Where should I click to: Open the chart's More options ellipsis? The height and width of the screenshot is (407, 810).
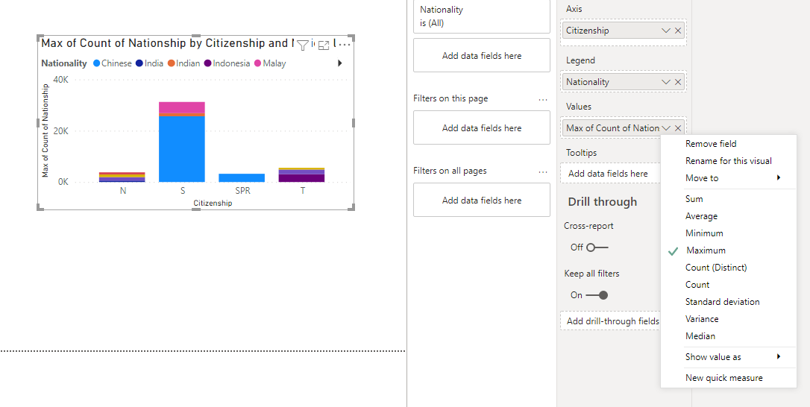tap(345, 45)
